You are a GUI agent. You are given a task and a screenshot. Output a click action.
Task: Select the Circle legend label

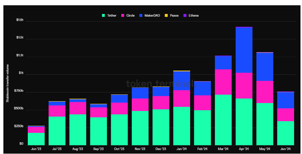130,15
